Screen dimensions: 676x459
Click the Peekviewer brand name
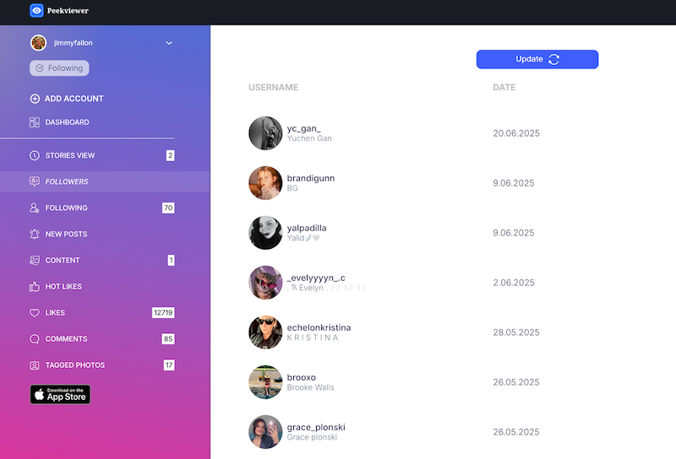pyautogui.click(x=68, y=11)
